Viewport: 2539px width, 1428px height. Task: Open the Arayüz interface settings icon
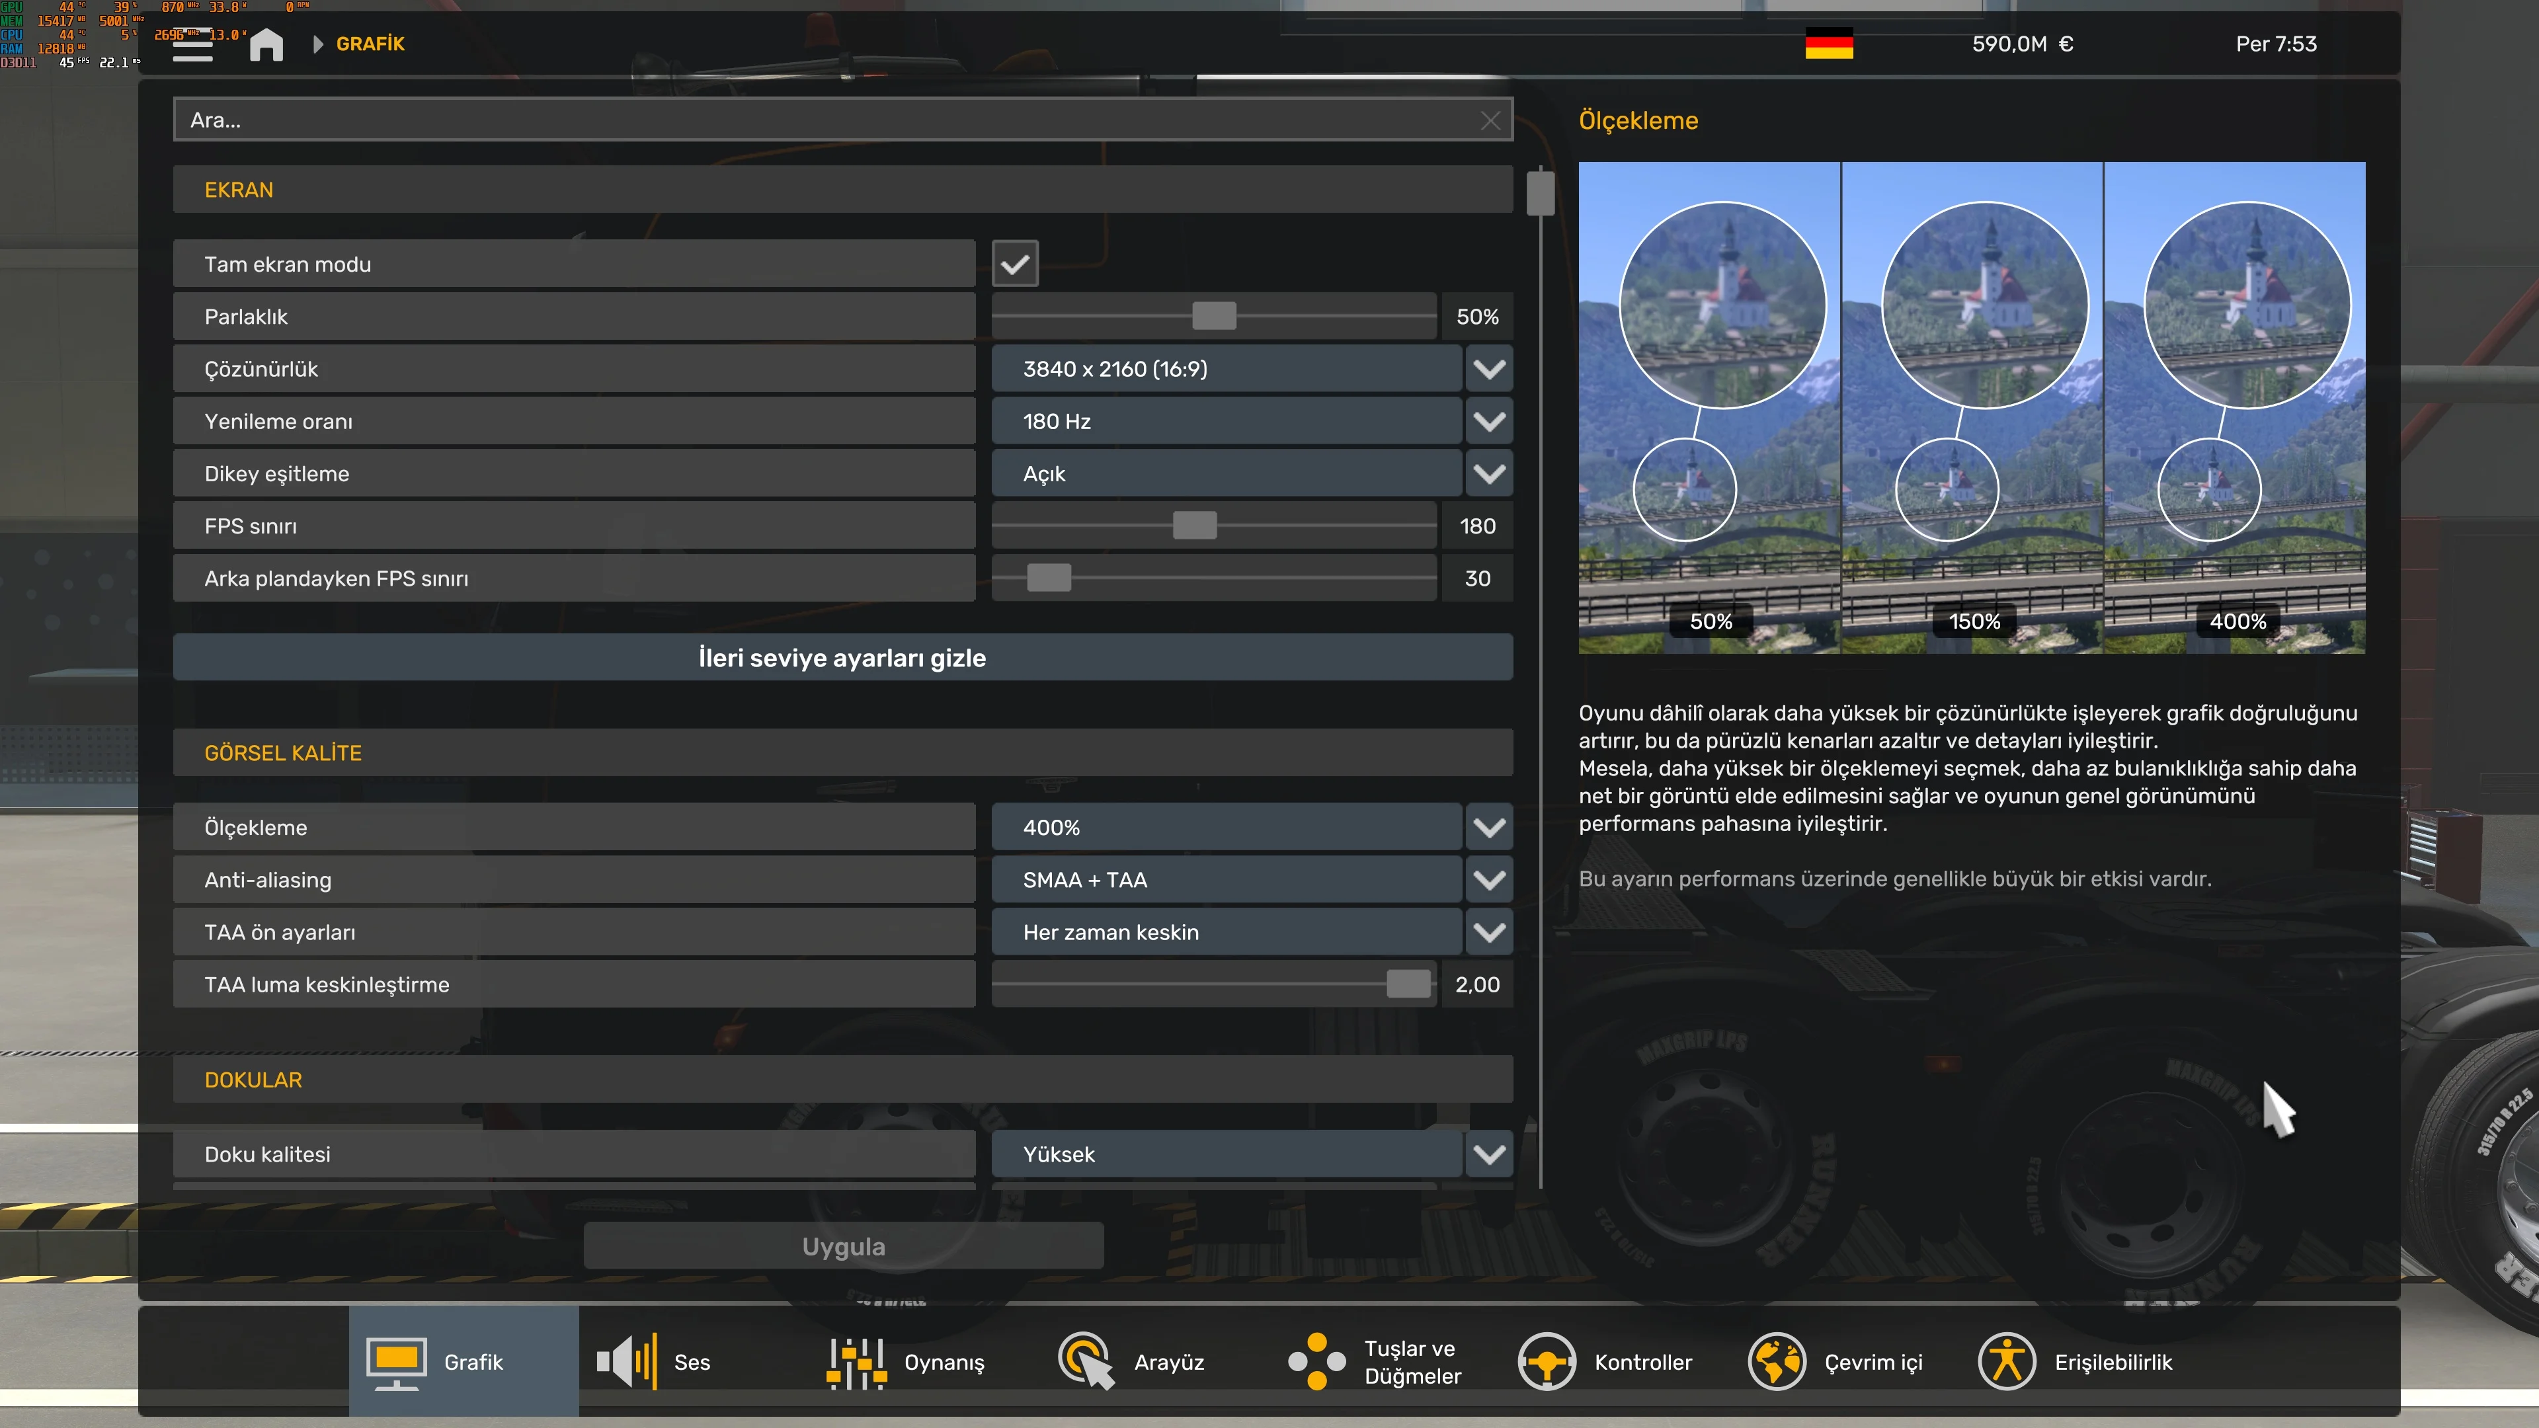pyautogui.click(x=1085, y=1362)
